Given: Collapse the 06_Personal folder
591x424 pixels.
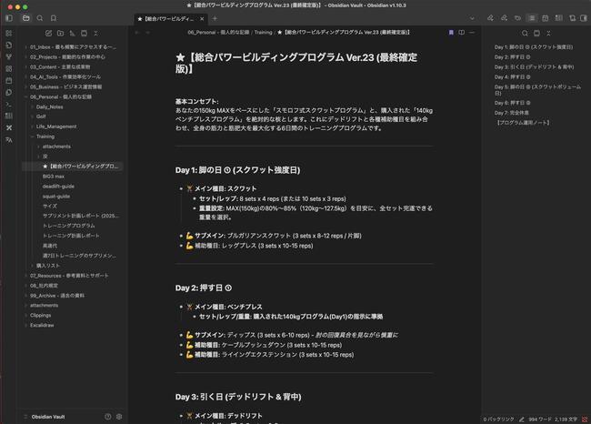Looking at the screenshot, I should 71,96.
